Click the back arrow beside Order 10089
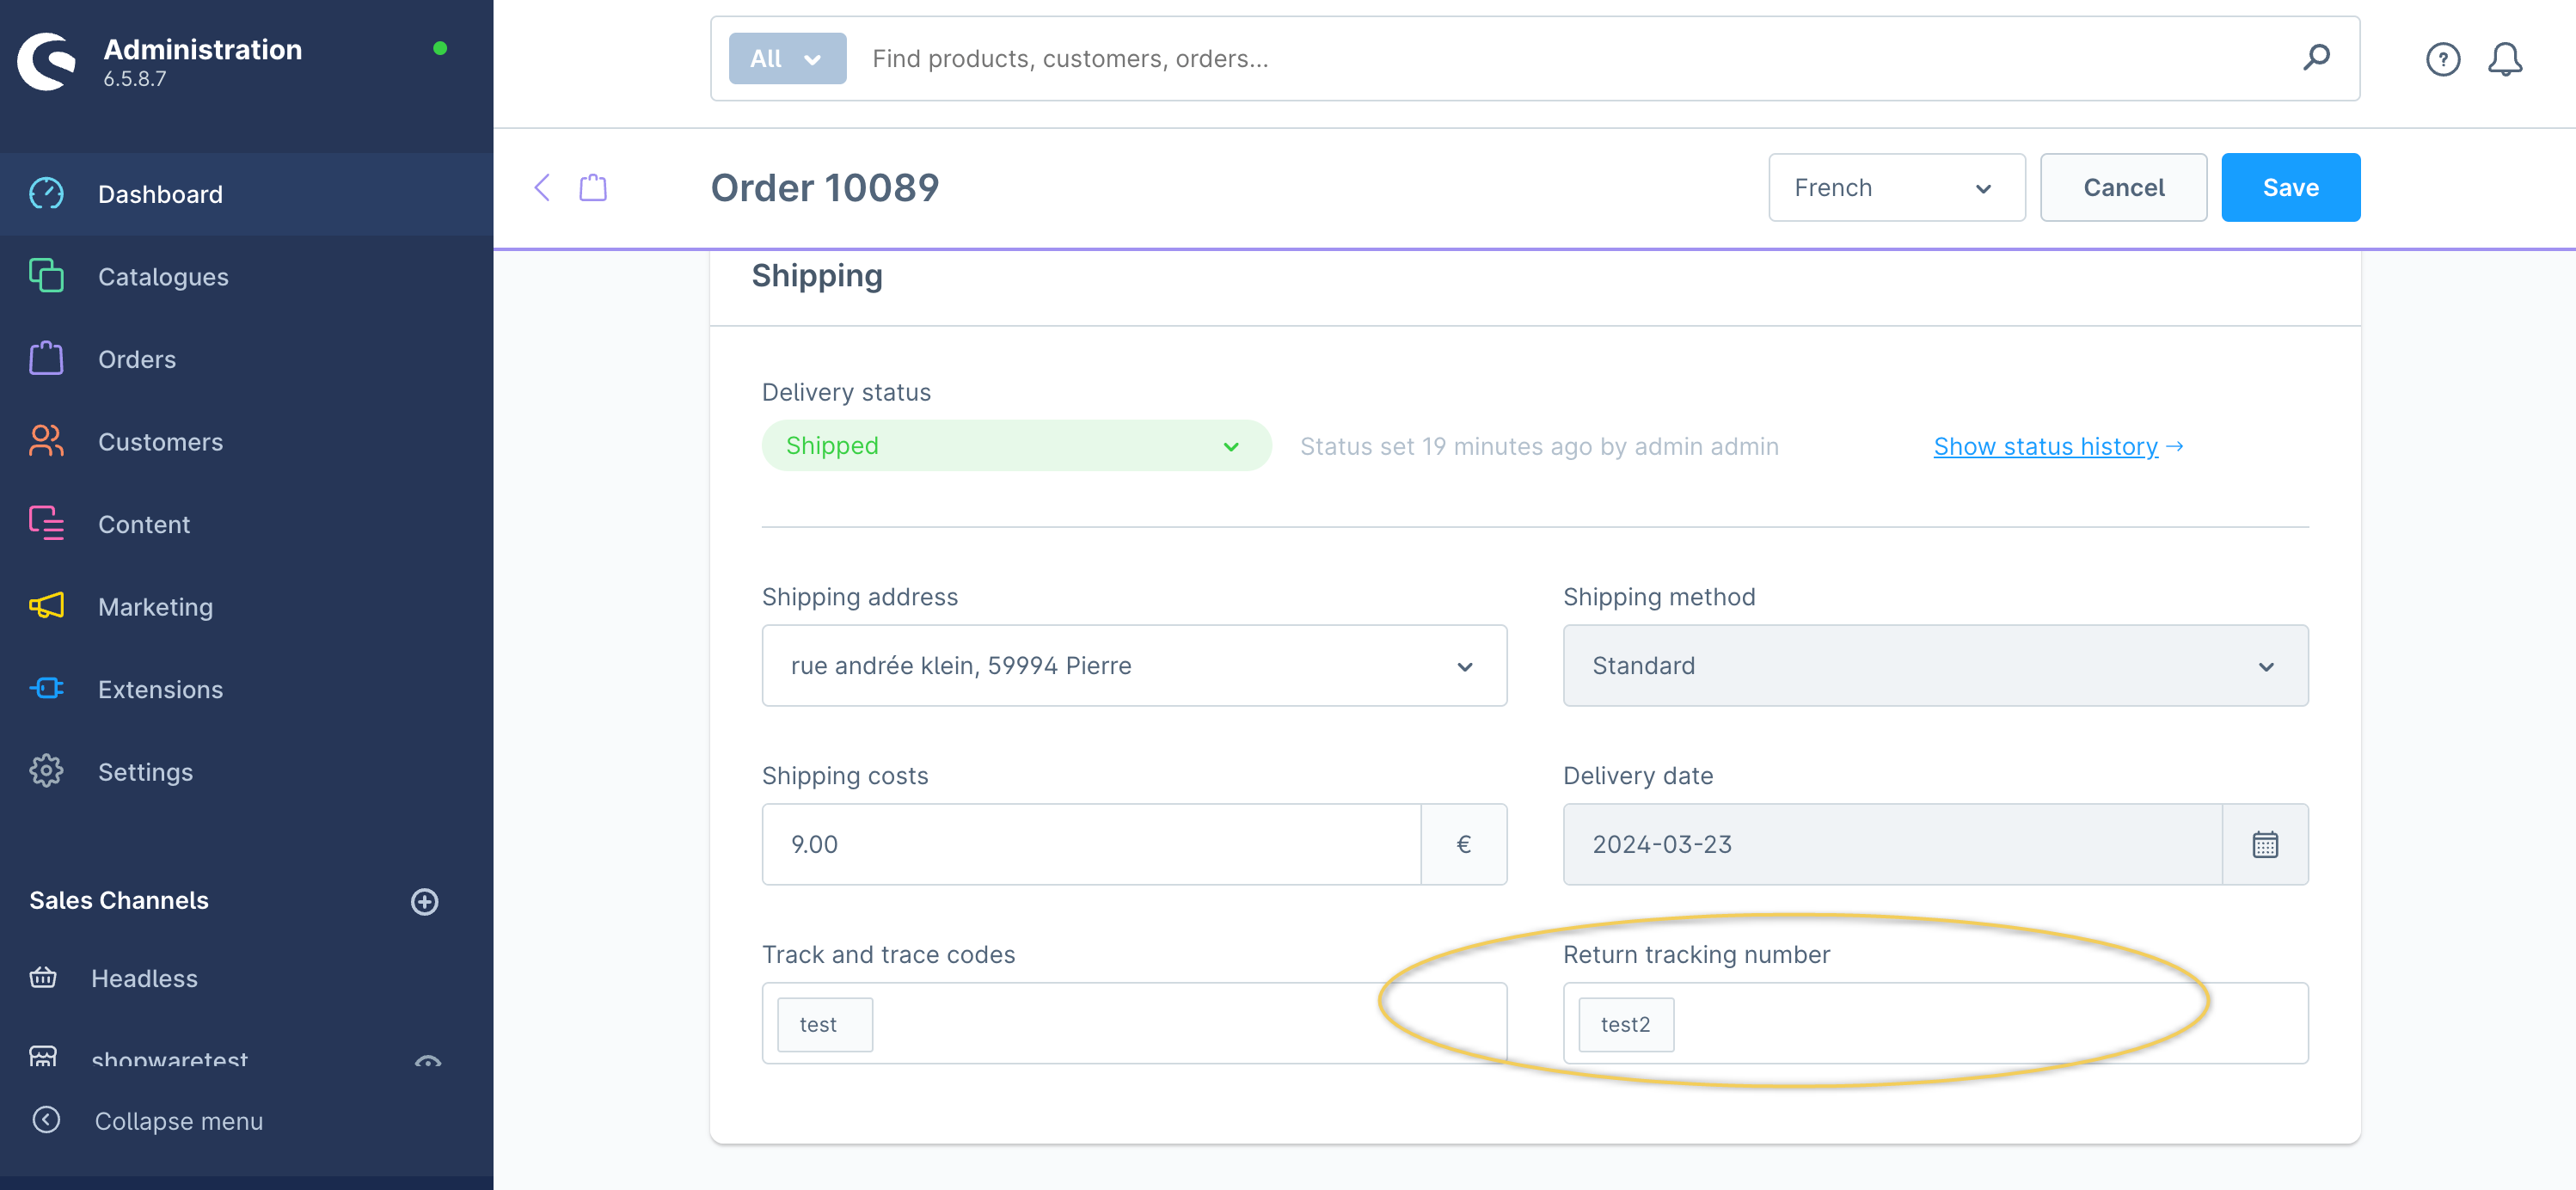 543,187
